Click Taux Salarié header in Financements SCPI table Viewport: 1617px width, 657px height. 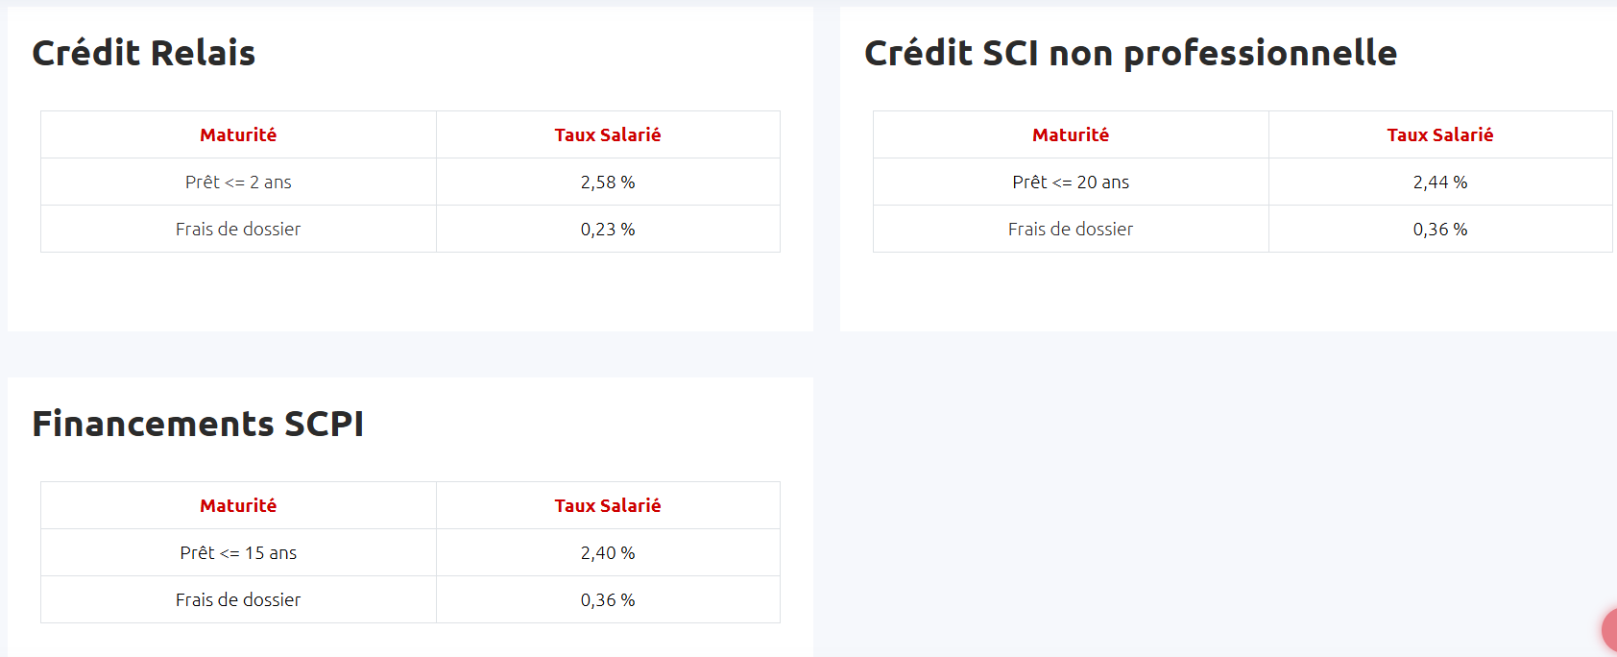coord(608,506)
